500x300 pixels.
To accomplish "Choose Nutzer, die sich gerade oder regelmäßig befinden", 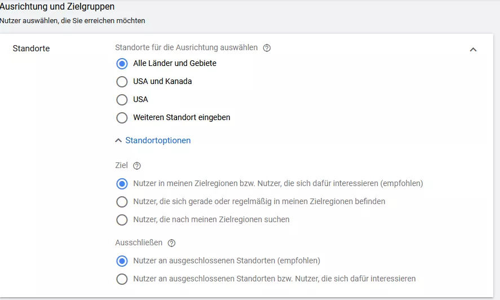I will pyautogui.click(x=122, y=202).
